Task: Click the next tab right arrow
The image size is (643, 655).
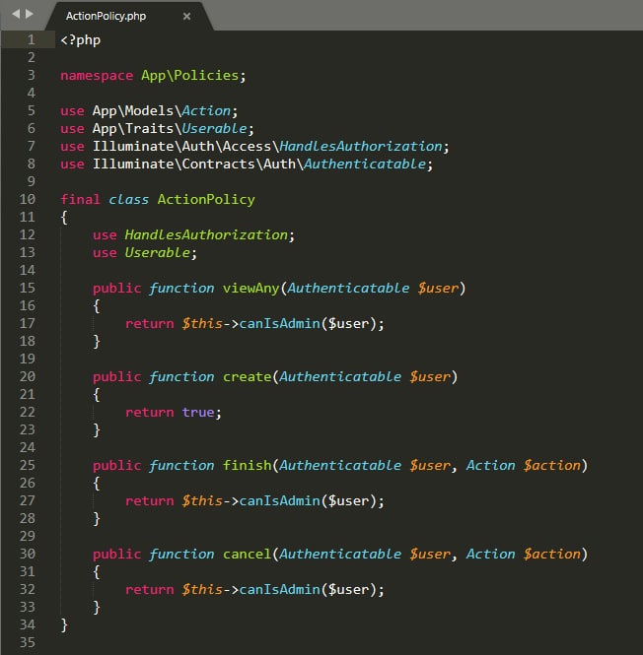Action: [30, 14]
